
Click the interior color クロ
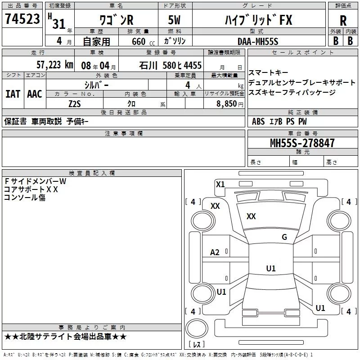point(131,103)
